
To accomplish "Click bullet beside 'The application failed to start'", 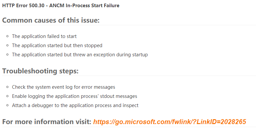I will (x=7, y=36).
